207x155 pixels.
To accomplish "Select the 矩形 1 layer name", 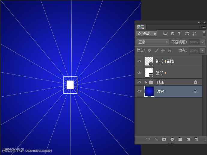I will click(x=161, y=73).
